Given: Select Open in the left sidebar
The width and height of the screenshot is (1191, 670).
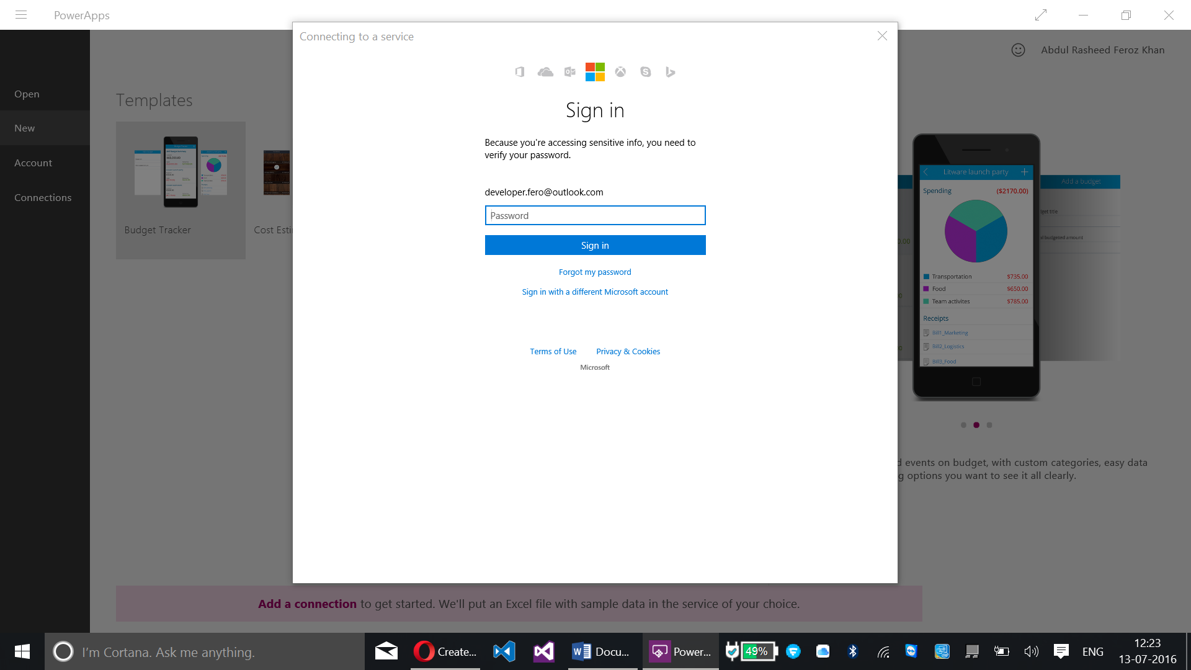Looking at the screenshot, I should pos(45,94).
